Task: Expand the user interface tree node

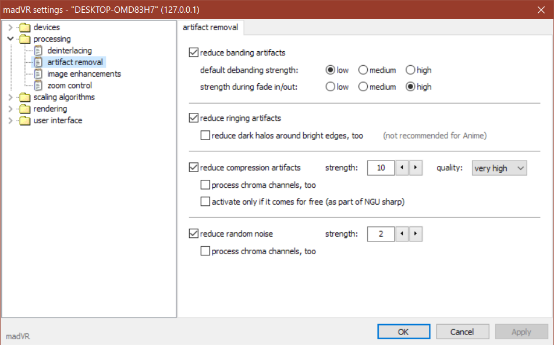Action: (10, 120)
